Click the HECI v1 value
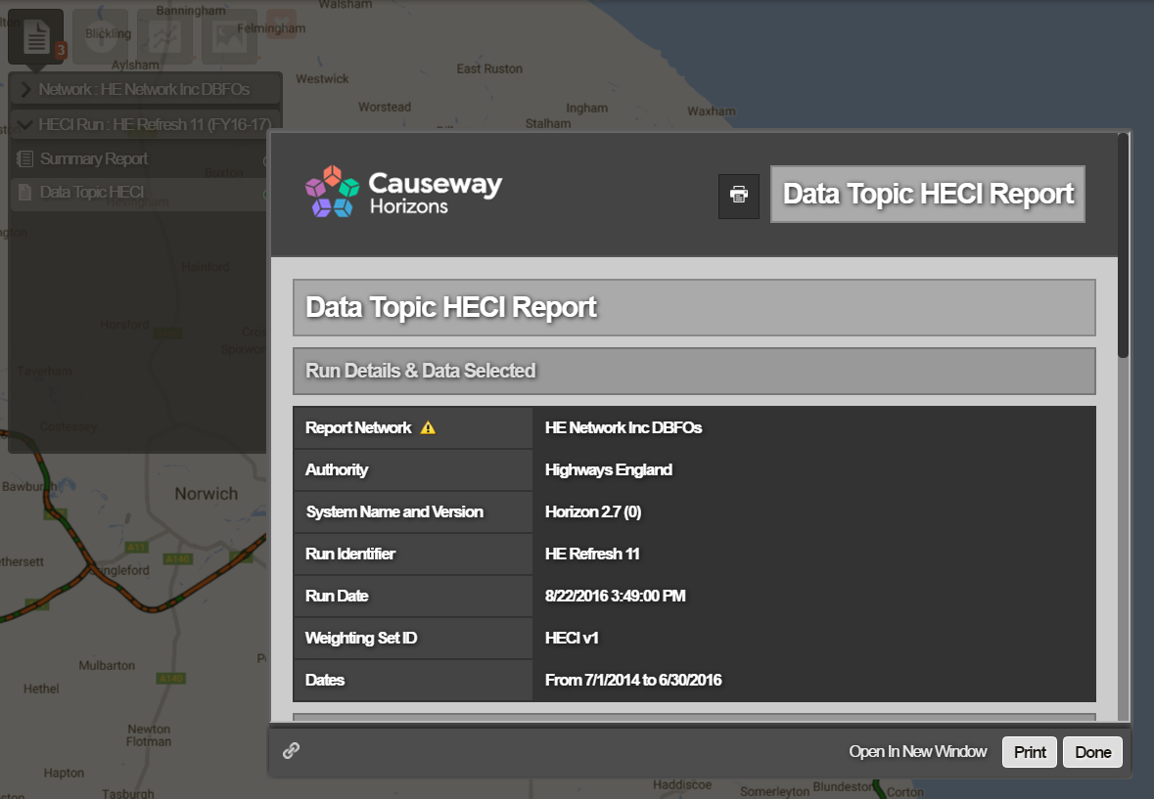Image resolution: width=1154 pixels, height=799 pixels. [572, 638]
